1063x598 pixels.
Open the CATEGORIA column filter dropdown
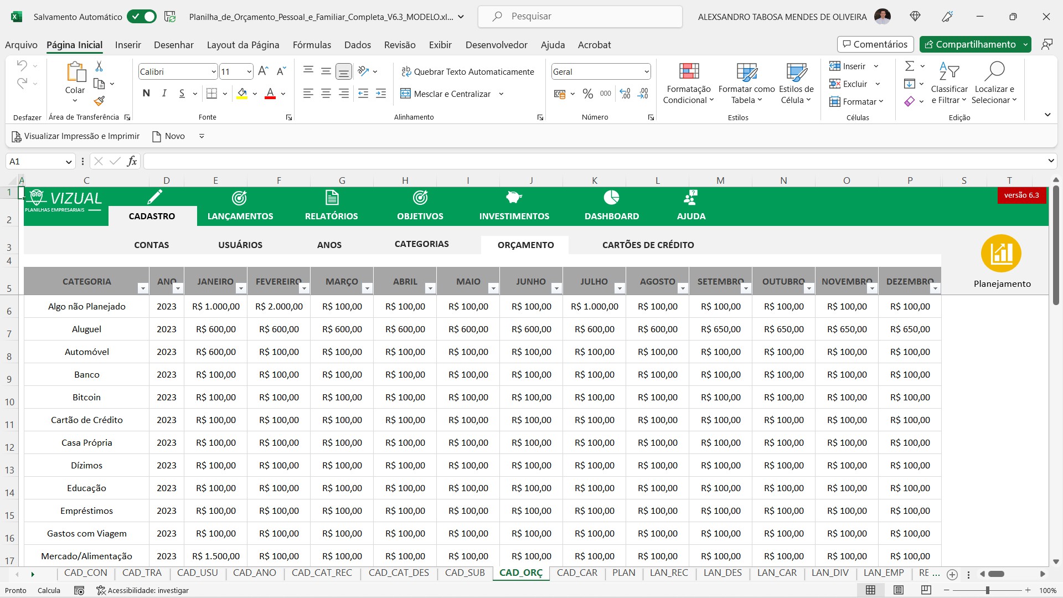[x=143, y=288]
